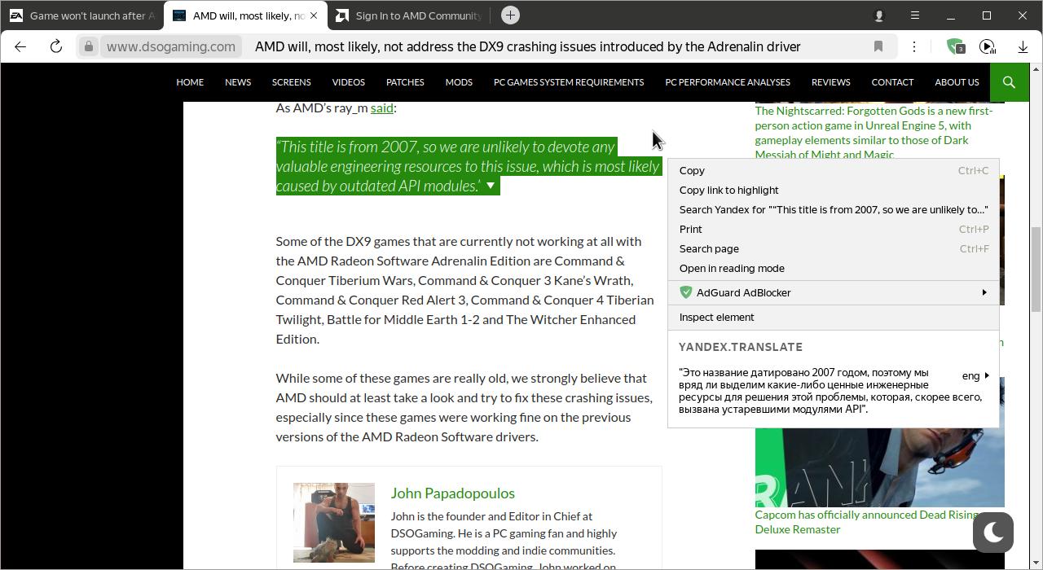Click the page title text in address bar
1043x570 pixels.
pos(528,46)
